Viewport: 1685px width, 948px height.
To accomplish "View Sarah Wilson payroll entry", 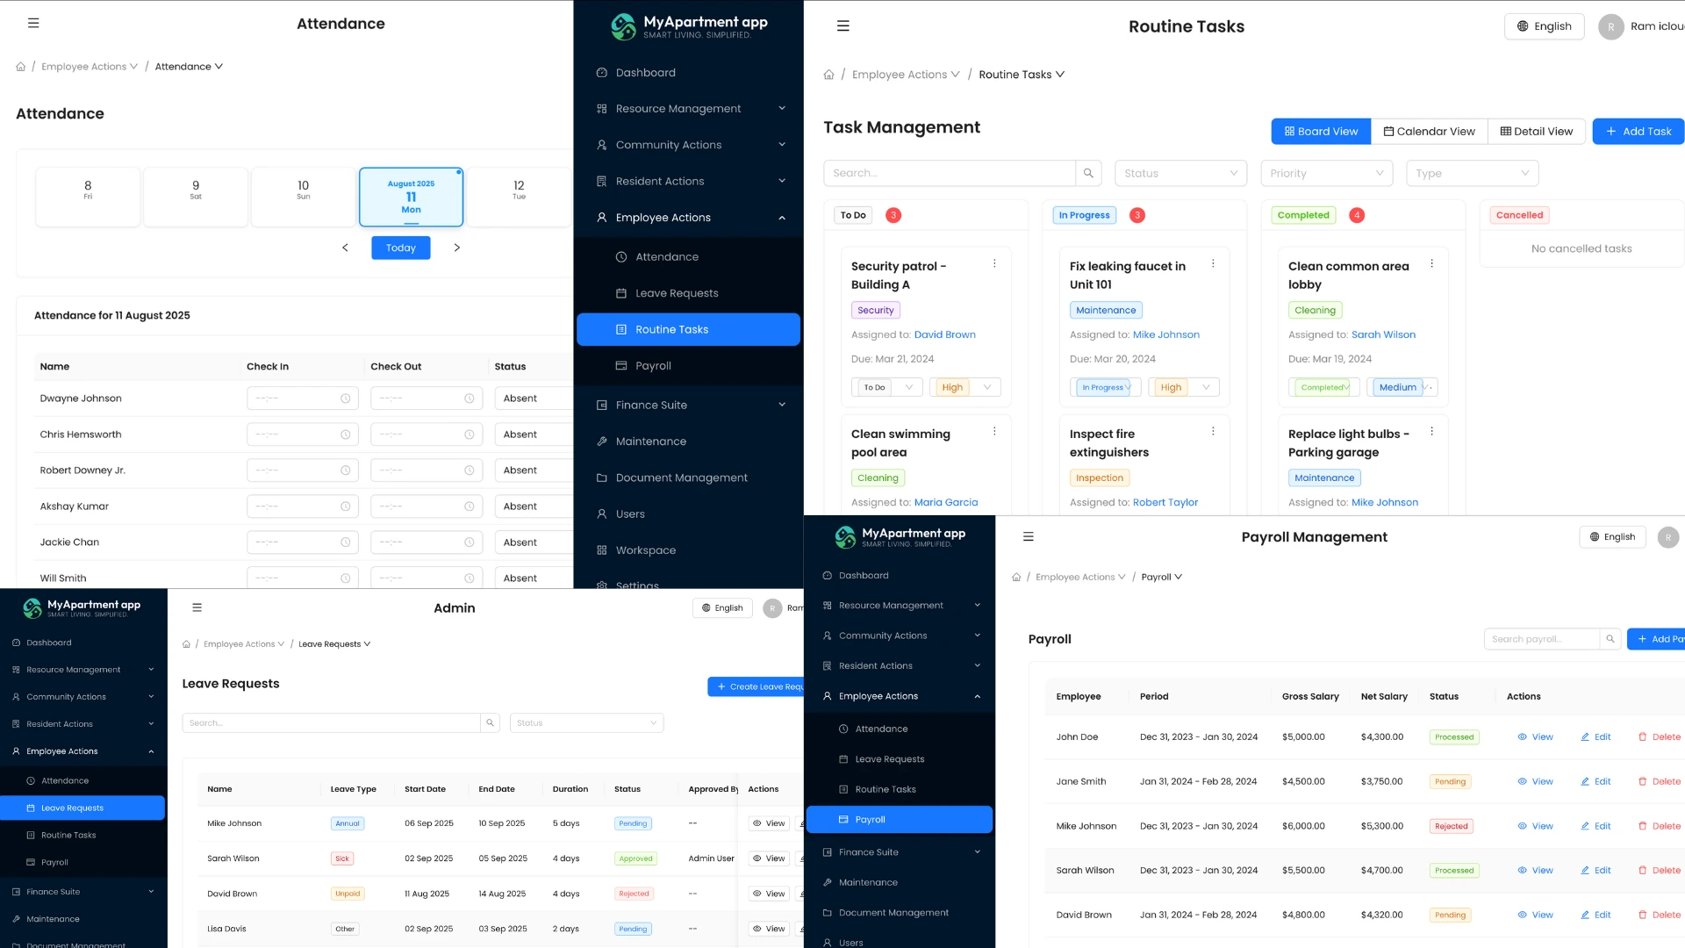I will click(x=1535, y=871).
